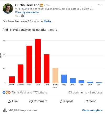
Task: Click the tallest red bar in chart
Action: click(38, 61)
